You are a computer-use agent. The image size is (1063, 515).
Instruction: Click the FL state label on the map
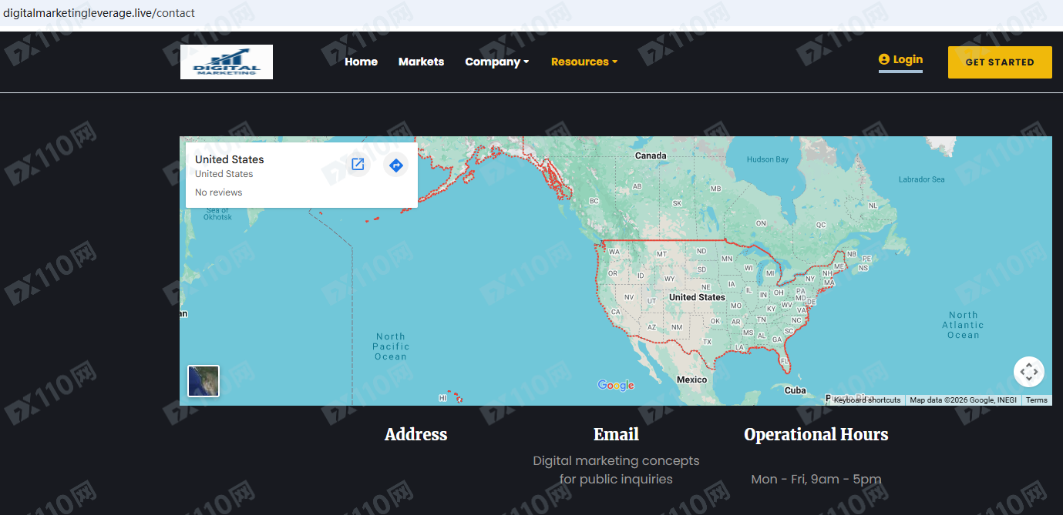pos(785,361)
